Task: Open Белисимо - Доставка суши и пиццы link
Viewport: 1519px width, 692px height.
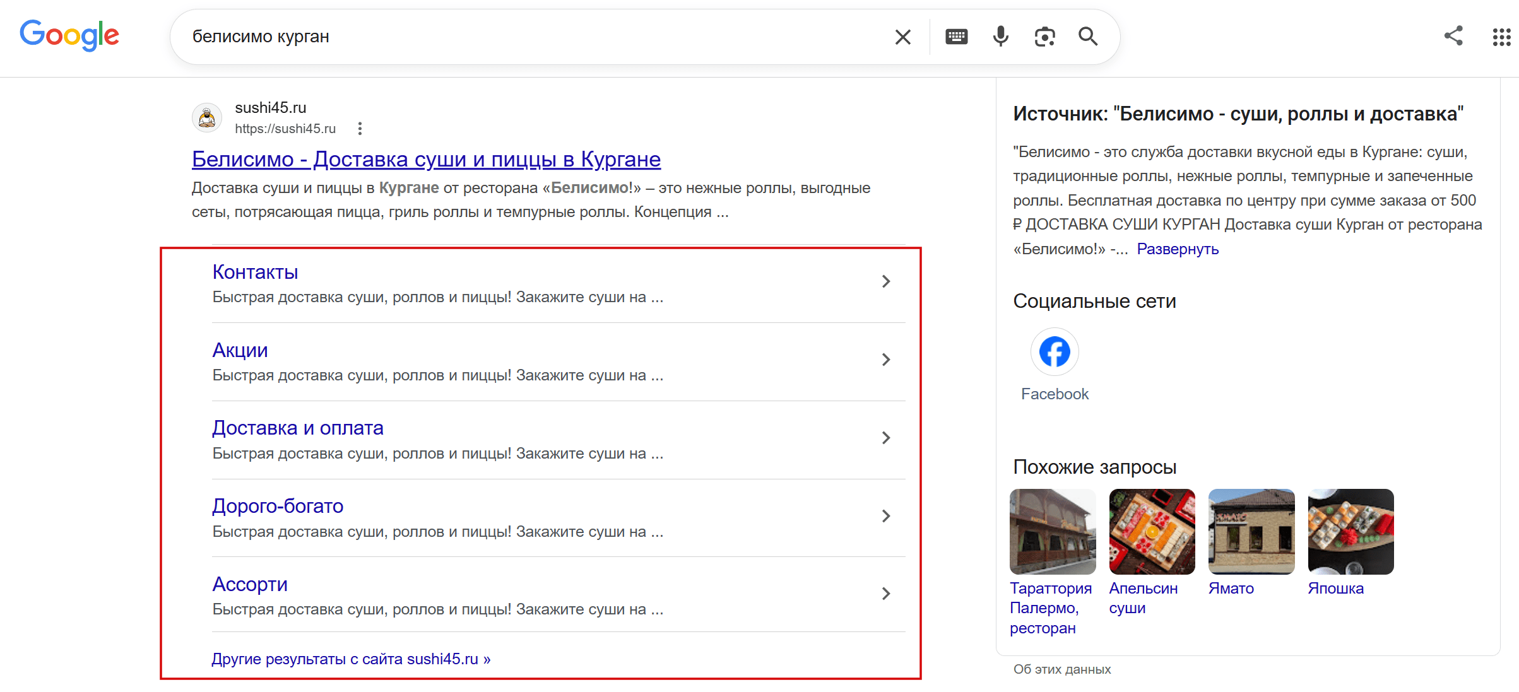Action: [x=426, y=159]
